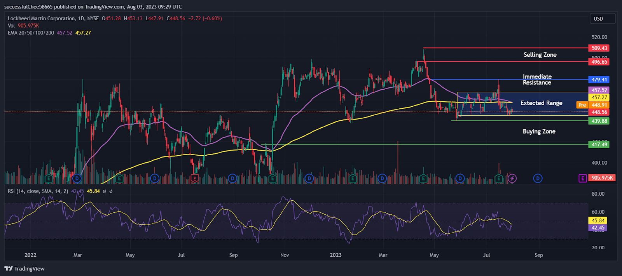Click the 905.975K value in the Vol legend
This screenshot has height=276, width=622.
[x=28, y=26]
